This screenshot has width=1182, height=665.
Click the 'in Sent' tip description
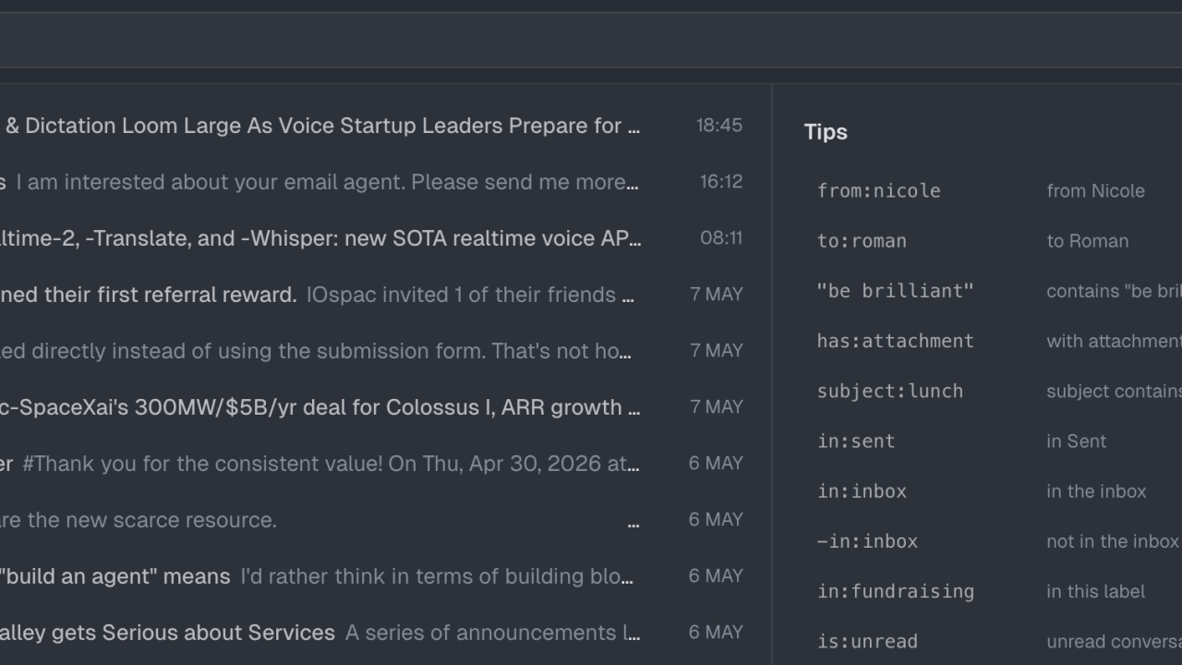point(1076,441)
